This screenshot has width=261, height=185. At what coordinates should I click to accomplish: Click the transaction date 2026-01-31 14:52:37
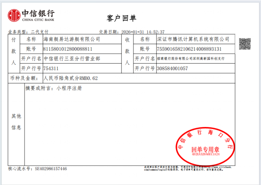pos(143,32)
